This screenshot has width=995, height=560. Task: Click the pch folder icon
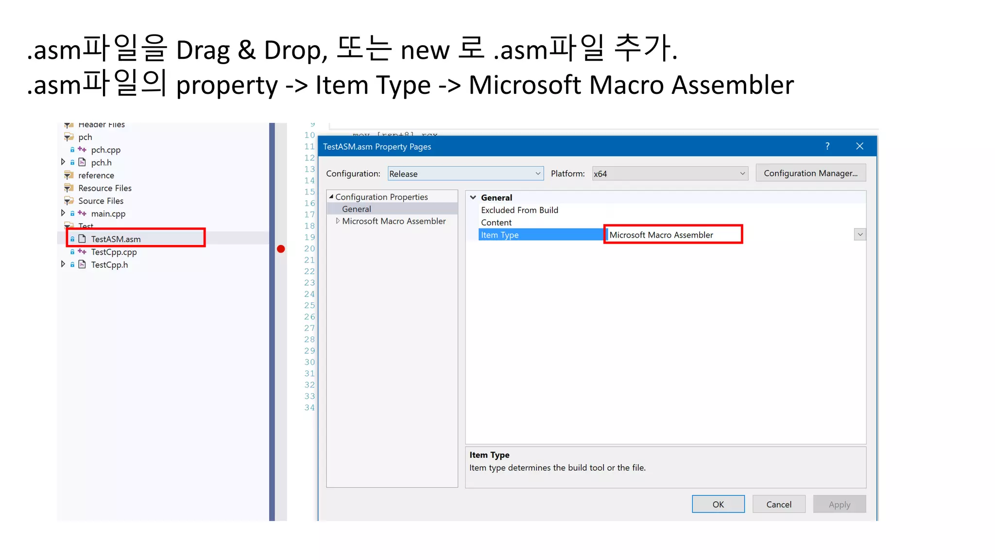pos(69,137)
